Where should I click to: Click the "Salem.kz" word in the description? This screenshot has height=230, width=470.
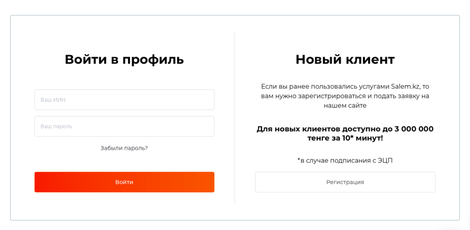405,86
